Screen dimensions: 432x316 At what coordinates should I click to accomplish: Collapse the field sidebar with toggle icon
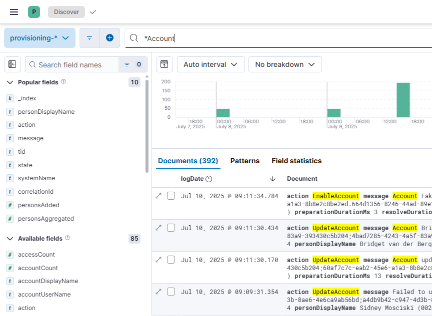point(12,64)
